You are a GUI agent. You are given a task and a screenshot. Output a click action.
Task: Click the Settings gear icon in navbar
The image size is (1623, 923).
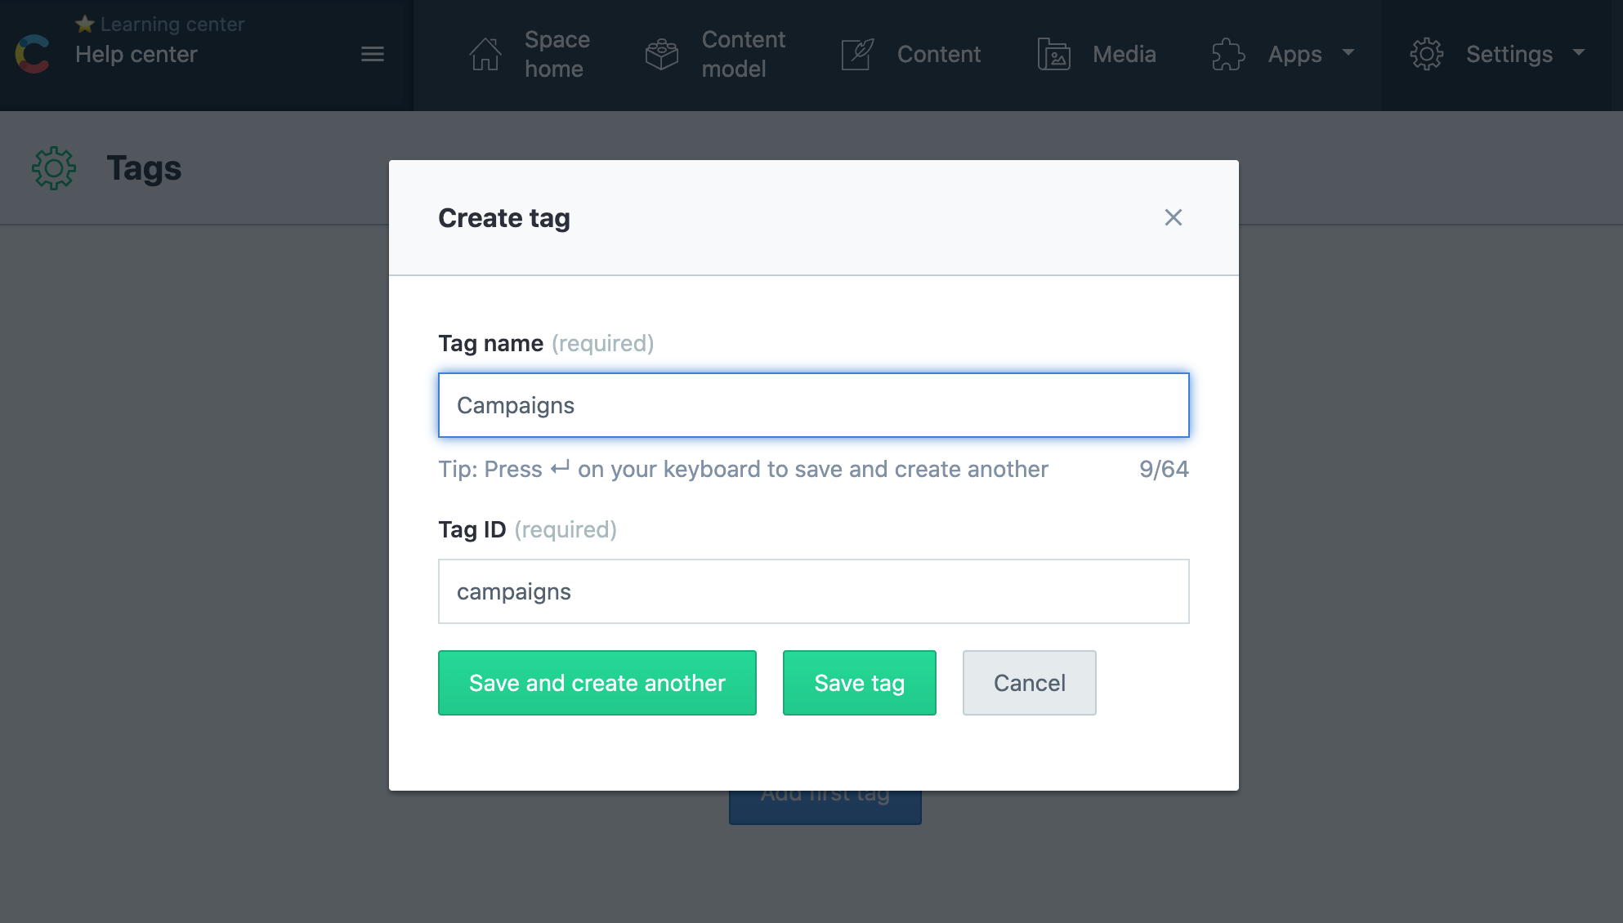tap(1427, 54)
